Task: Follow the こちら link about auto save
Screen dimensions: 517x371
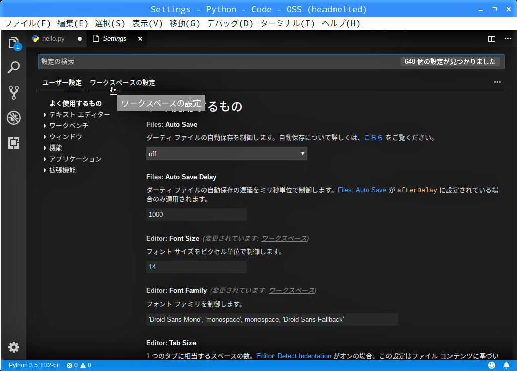Action: pos(373,138)
